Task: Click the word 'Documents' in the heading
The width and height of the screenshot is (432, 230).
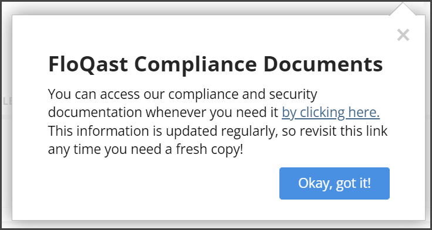Action: coord(323,64)
